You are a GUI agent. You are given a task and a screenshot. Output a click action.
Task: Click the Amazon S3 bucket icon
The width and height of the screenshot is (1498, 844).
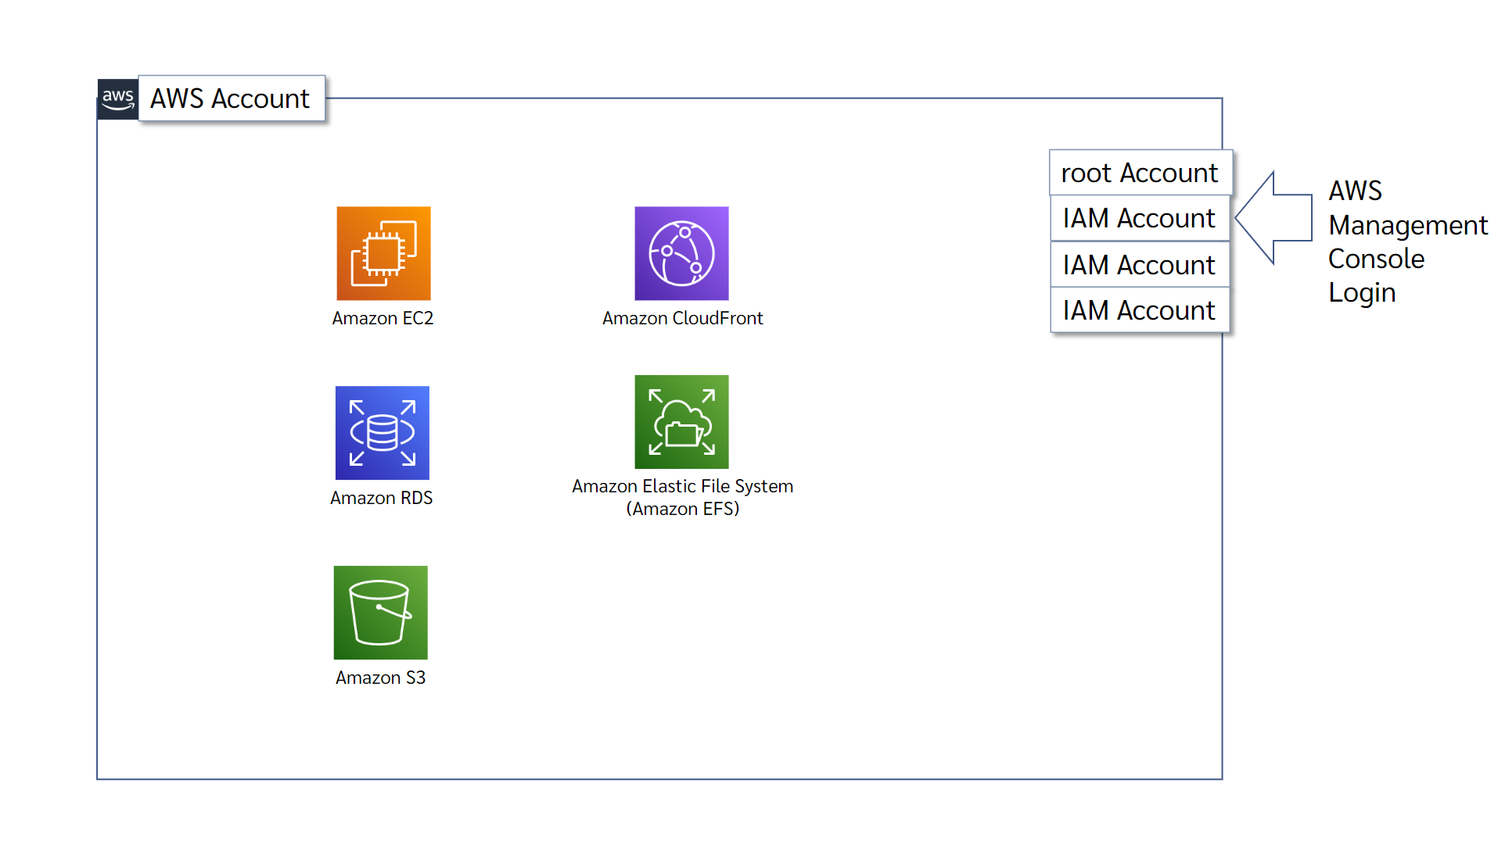pos(380,613)
